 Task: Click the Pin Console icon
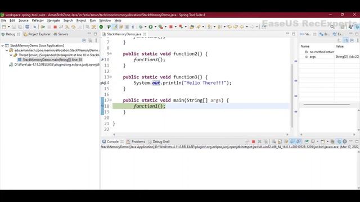[306, 141]
